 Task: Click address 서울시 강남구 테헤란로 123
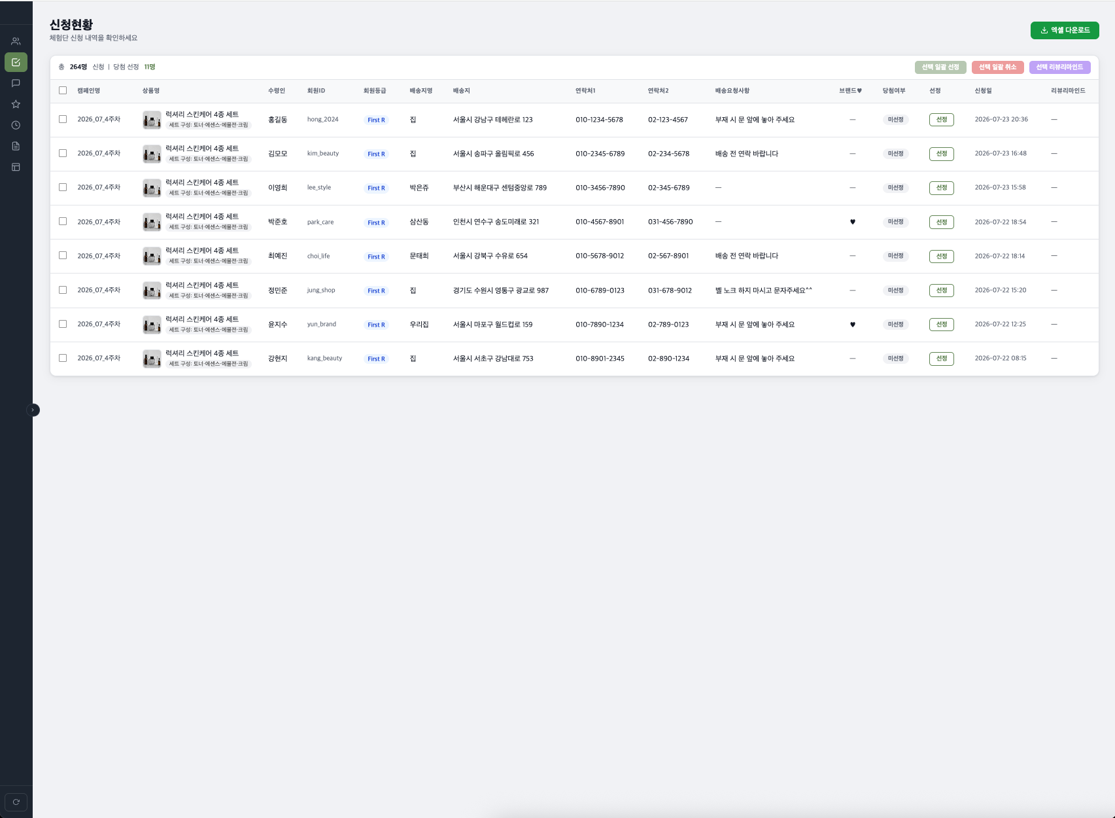[x=492, y=120]
